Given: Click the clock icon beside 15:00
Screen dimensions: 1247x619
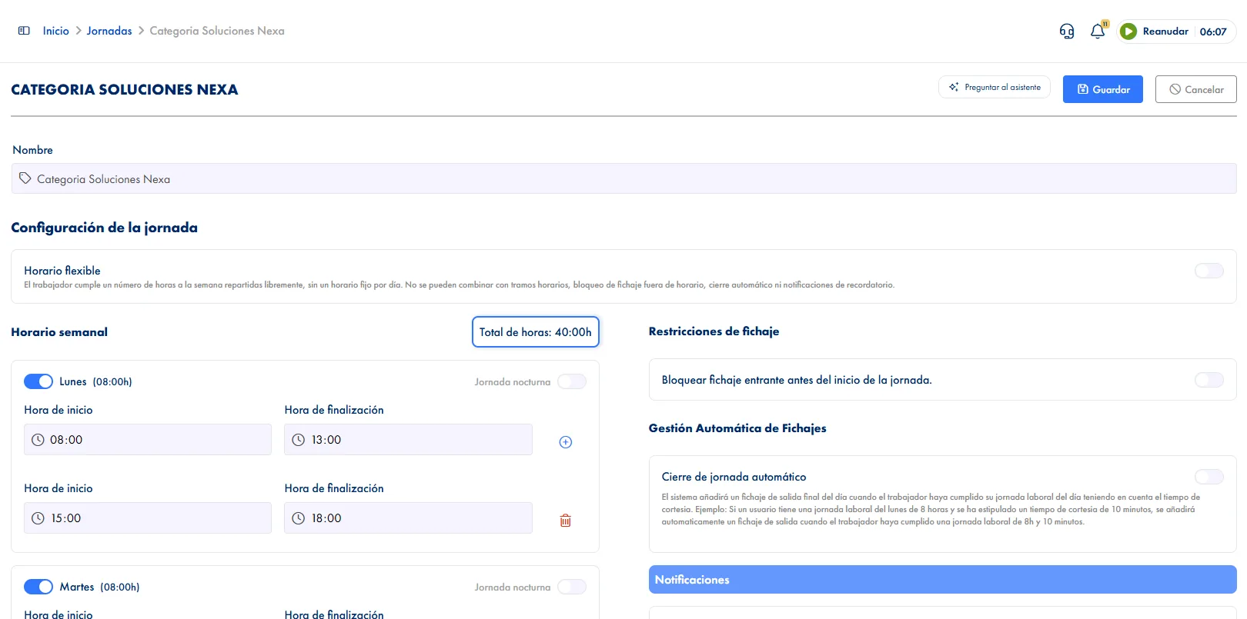Looking at the screenshot, I should (x=38, y=518).
